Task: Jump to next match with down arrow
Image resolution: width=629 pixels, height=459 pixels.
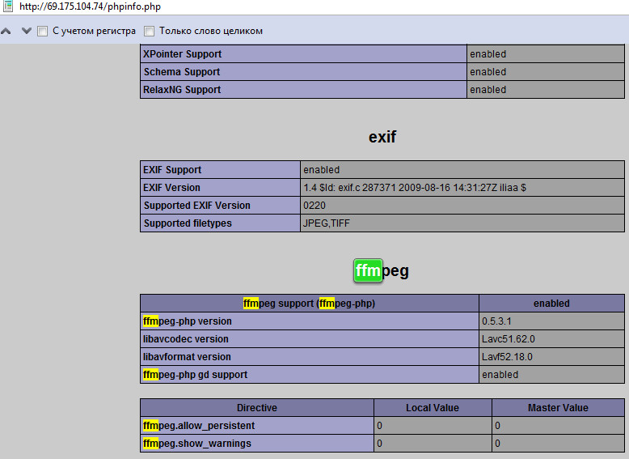Action: click(26, 31)
